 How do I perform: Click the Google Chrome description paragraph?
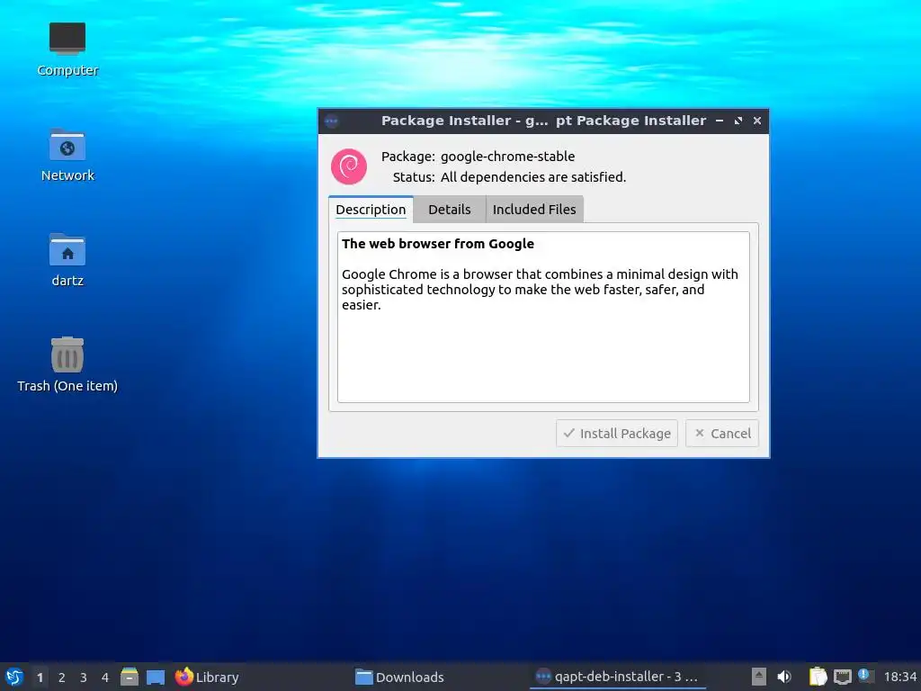(540, 289)
